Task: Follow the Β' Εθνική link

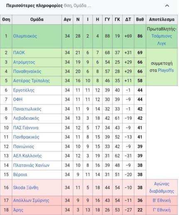Action: (x=162, y=200)
